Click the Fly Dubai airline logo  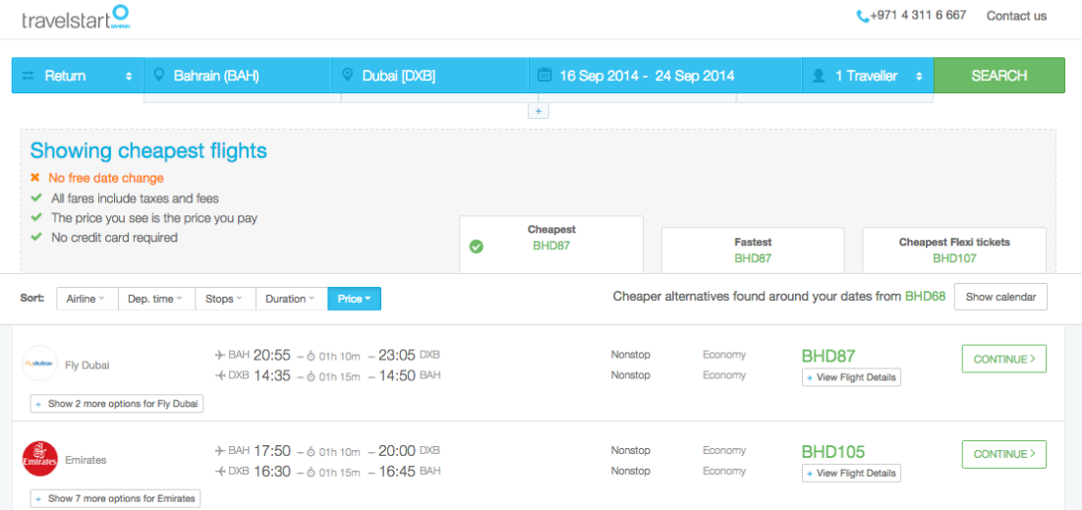[x=39, y=363]
